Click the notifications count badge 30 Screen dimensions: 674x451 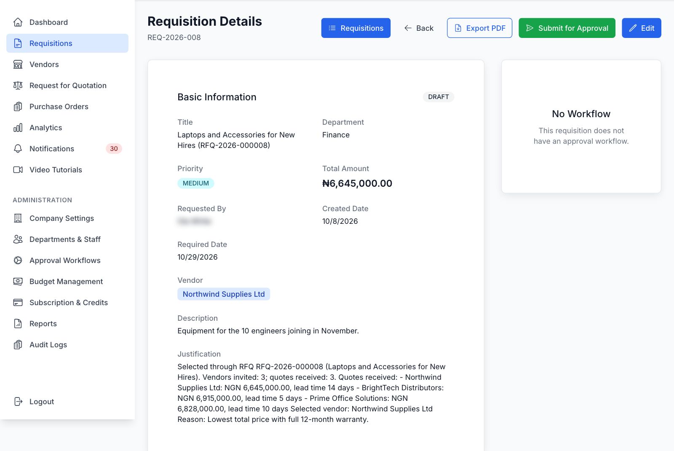pyautogui.click(x=114, y=149)
